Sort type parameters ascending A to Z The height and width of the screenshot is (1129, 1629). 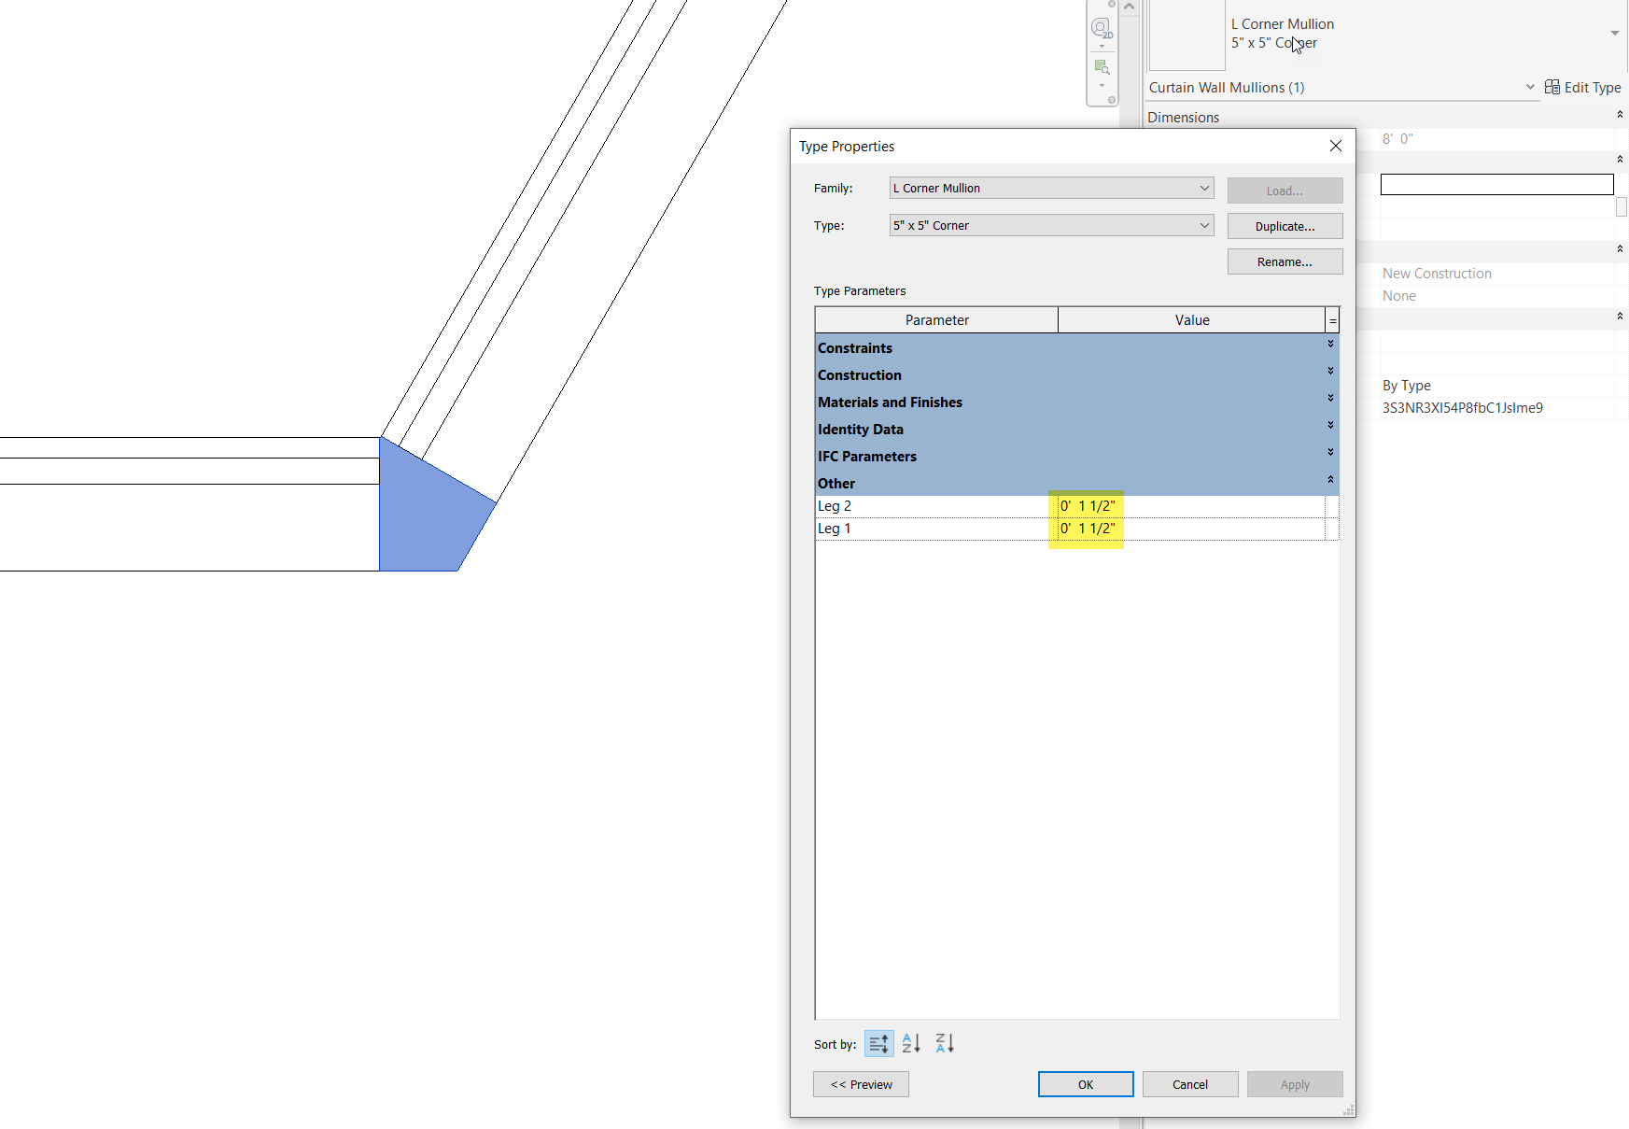pos(910,1043)
